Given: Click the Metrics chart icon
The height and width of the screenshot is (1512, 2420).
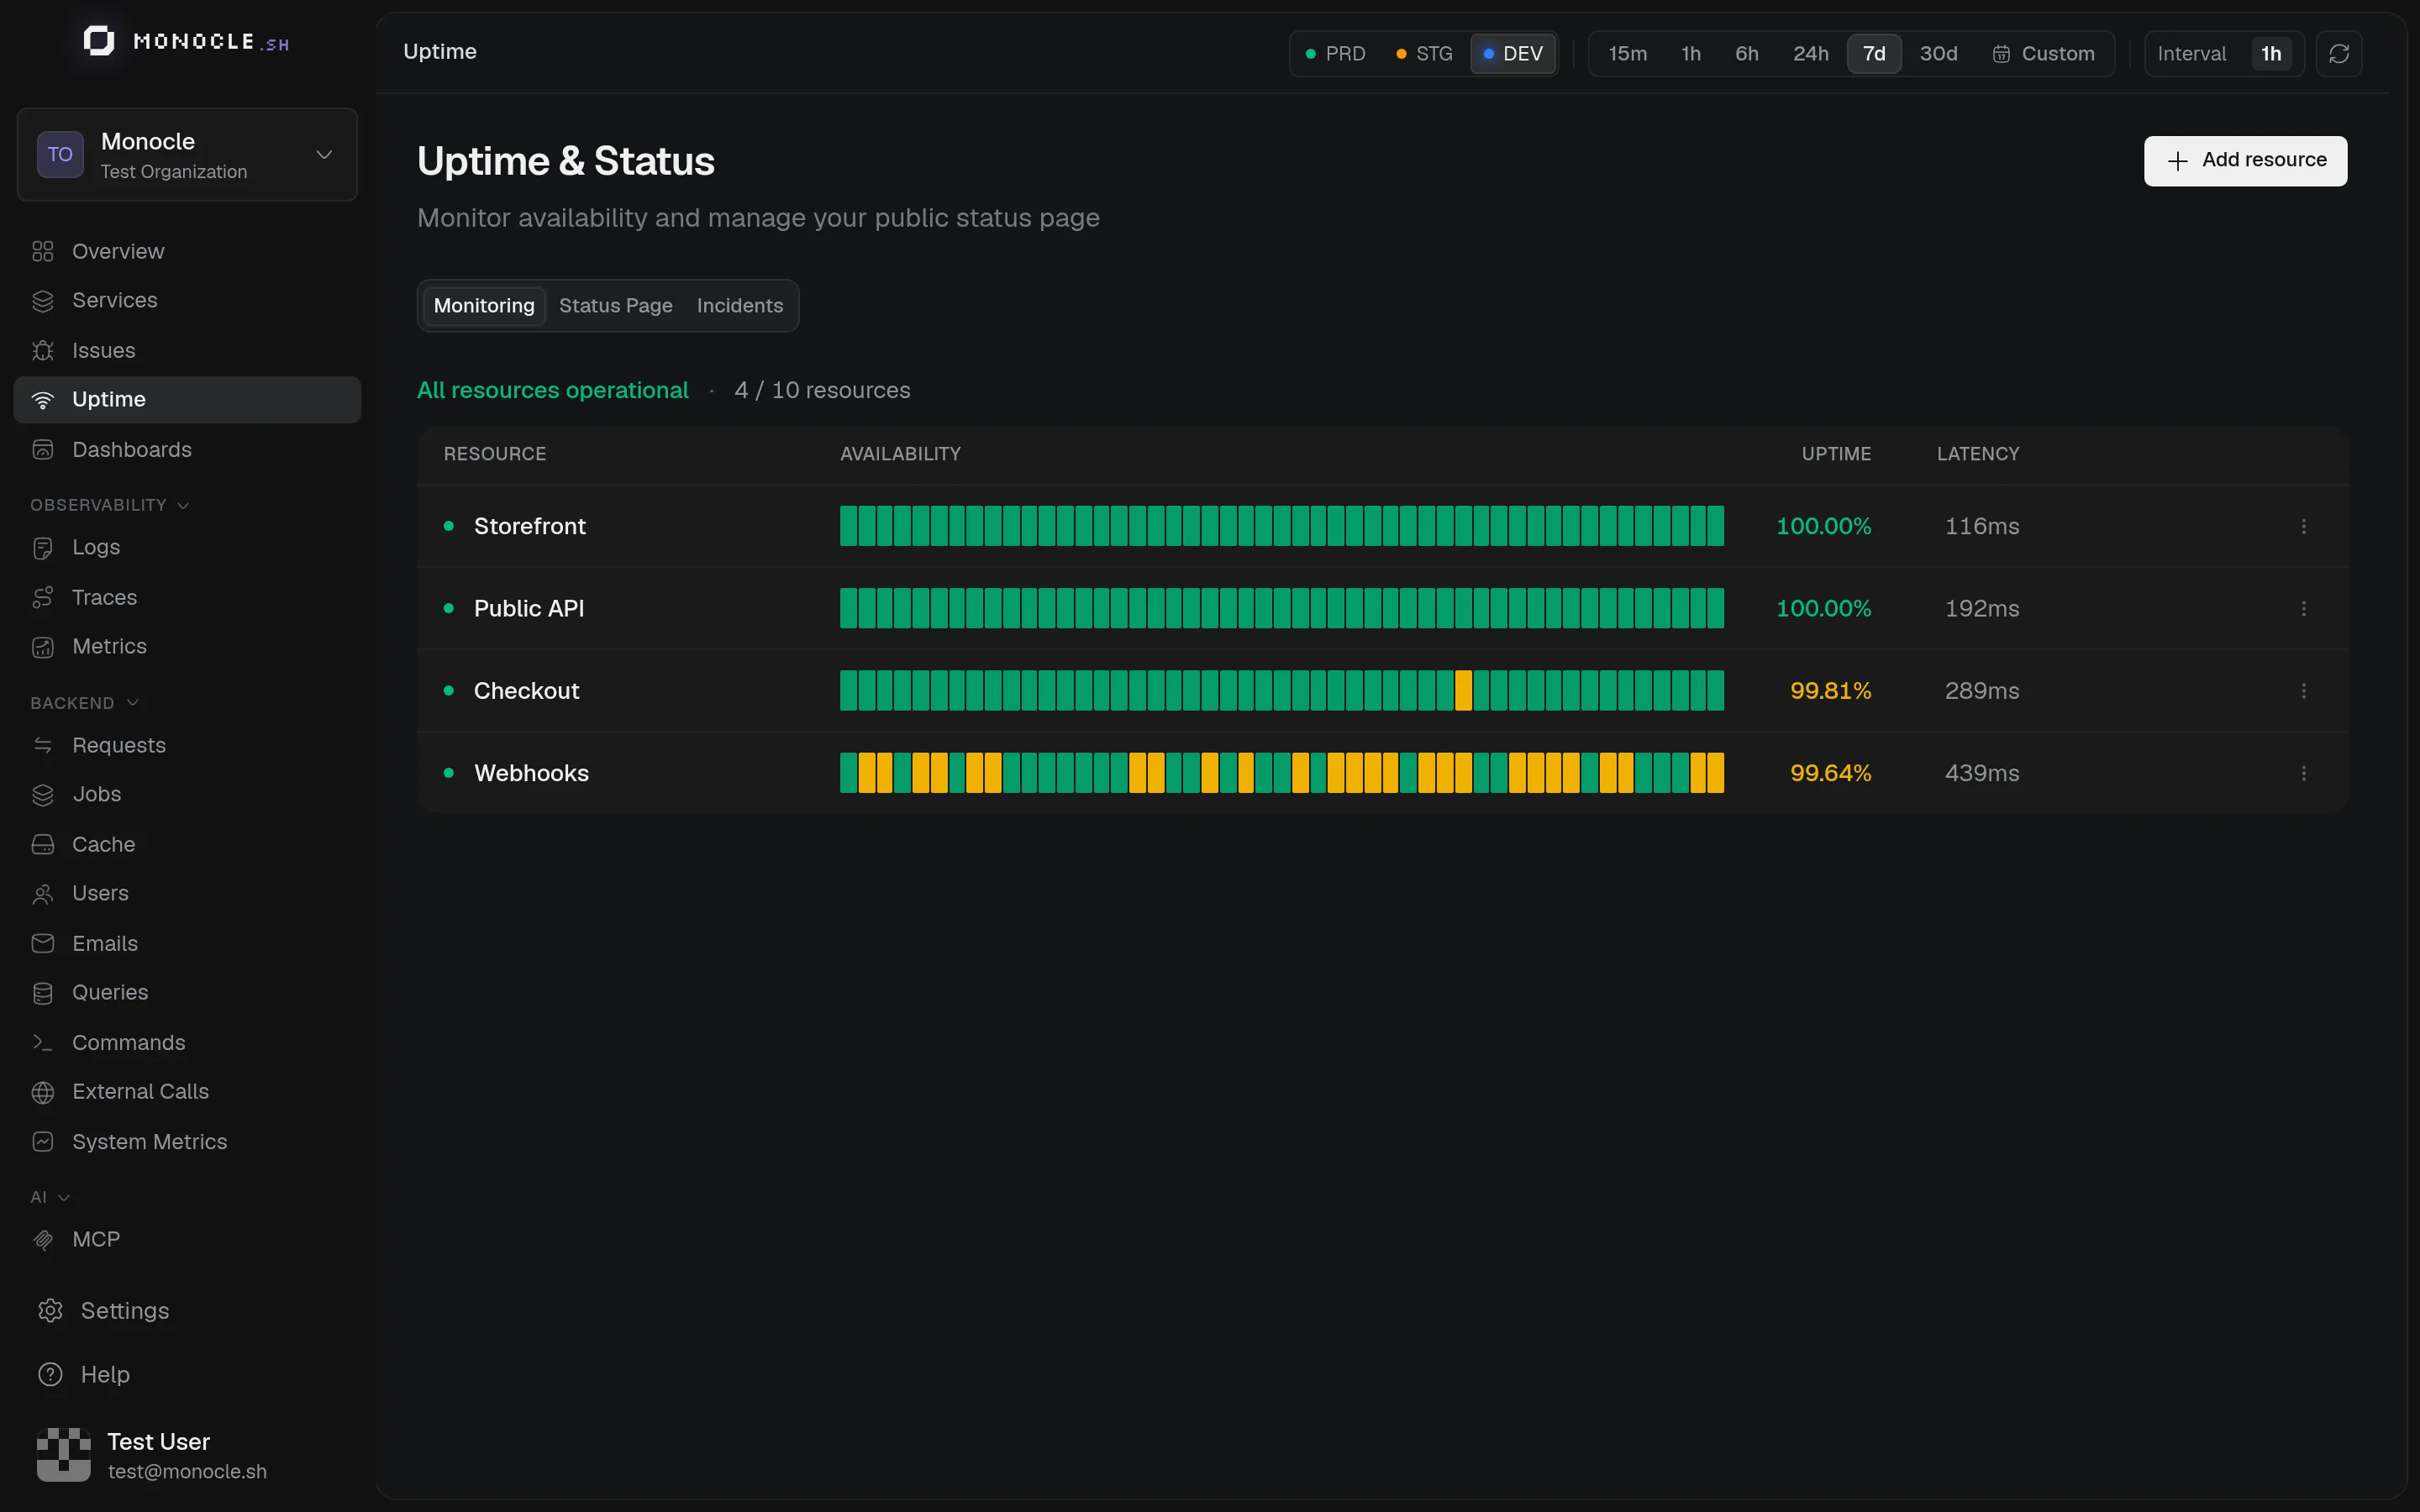Looking at the screenshot, I should tap(42, 647).
